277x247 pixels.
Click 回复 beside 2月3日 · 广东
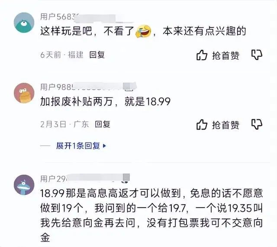click(103, 124)
